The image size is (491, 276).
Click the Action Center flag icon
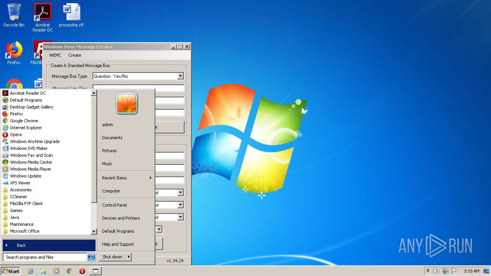click(455, 271)
